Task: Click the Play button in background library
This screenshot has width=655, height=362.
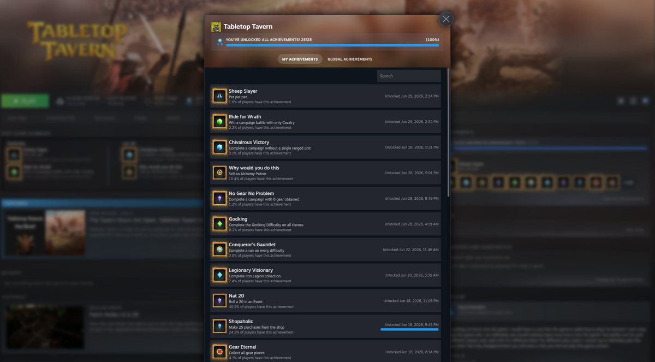Action: 25,101
